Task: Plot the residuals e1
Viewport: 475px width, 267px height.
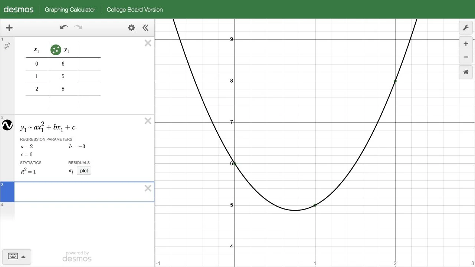Action: 84,171
